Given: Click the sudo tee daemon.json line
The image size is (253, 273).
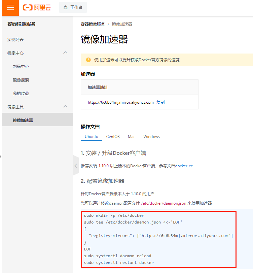Looking at the screenshot, I should pyautogui.click(x=133, y=222).
